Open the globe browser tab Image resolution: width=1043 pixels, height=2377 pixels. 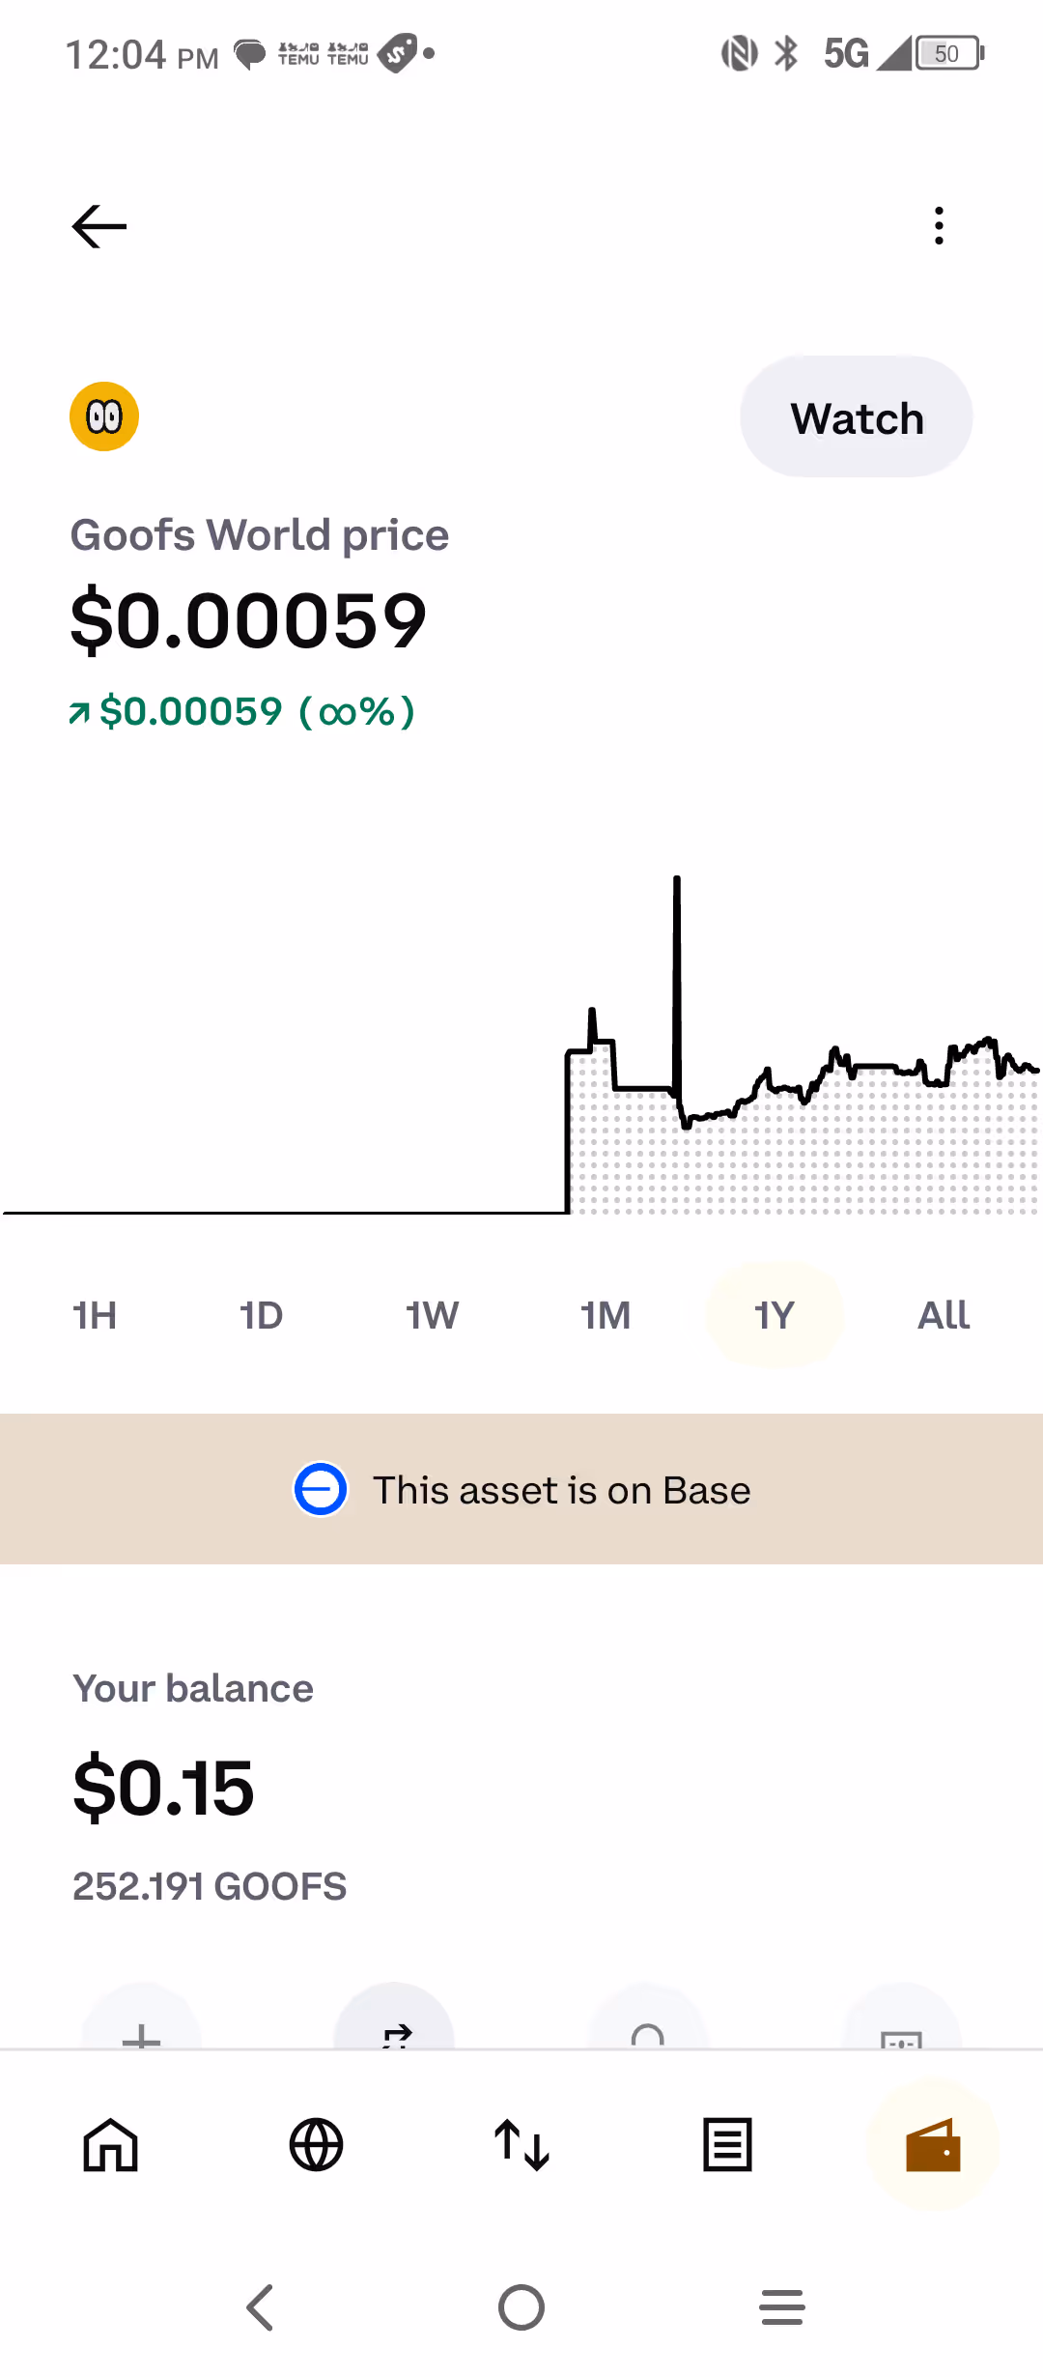point(317,2145)
